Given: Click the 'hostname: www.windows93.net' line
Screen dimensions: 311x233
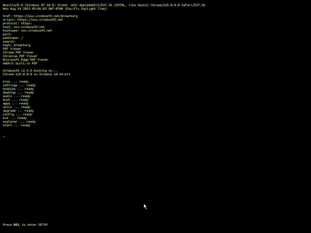Looking at the screenshot, I should click(x=27, y=31).
